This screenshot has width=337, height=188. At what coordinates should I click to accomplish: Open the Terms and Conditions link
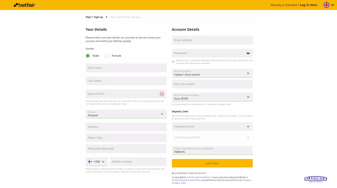point(199,177)
